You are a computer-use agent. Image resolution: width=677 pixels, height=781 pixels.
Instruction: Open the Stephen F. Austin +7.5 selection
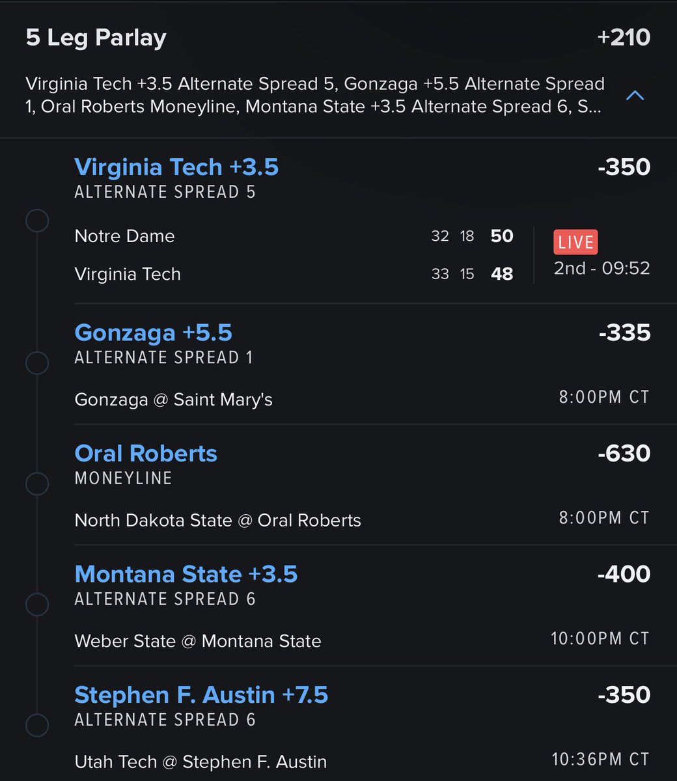point(201,695)
